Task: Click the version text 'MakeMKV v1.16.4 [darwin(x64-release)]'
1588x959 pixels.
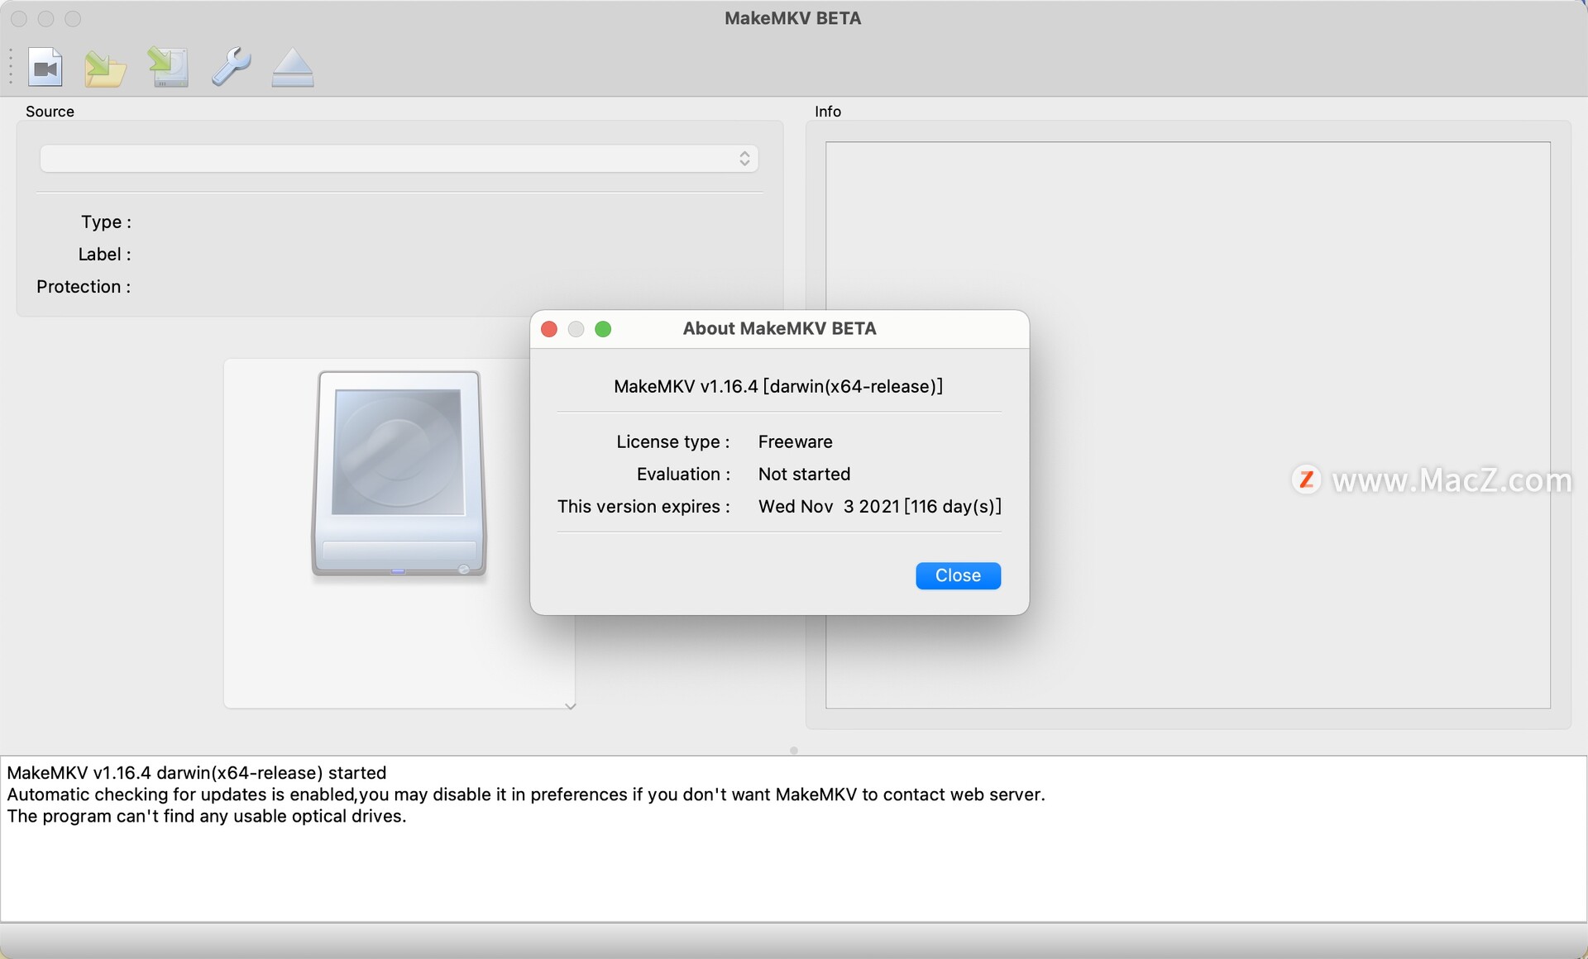Action: tap(778, 386)
